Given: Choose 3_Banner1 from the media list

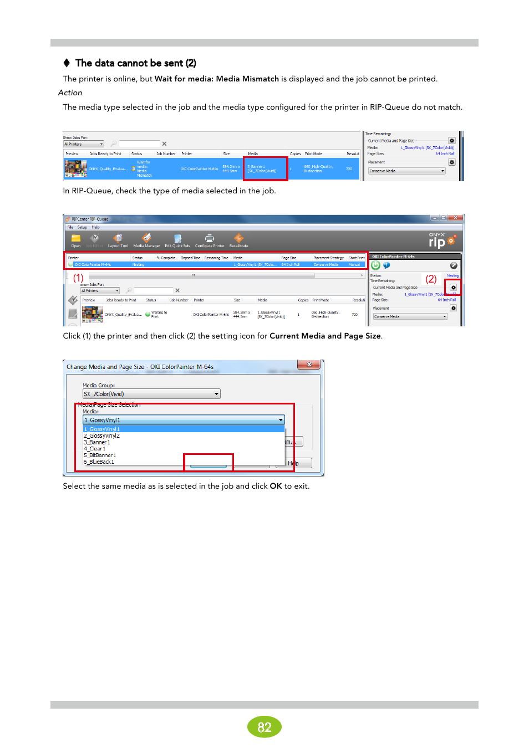Looking at the screenshot, I should 184,442.
